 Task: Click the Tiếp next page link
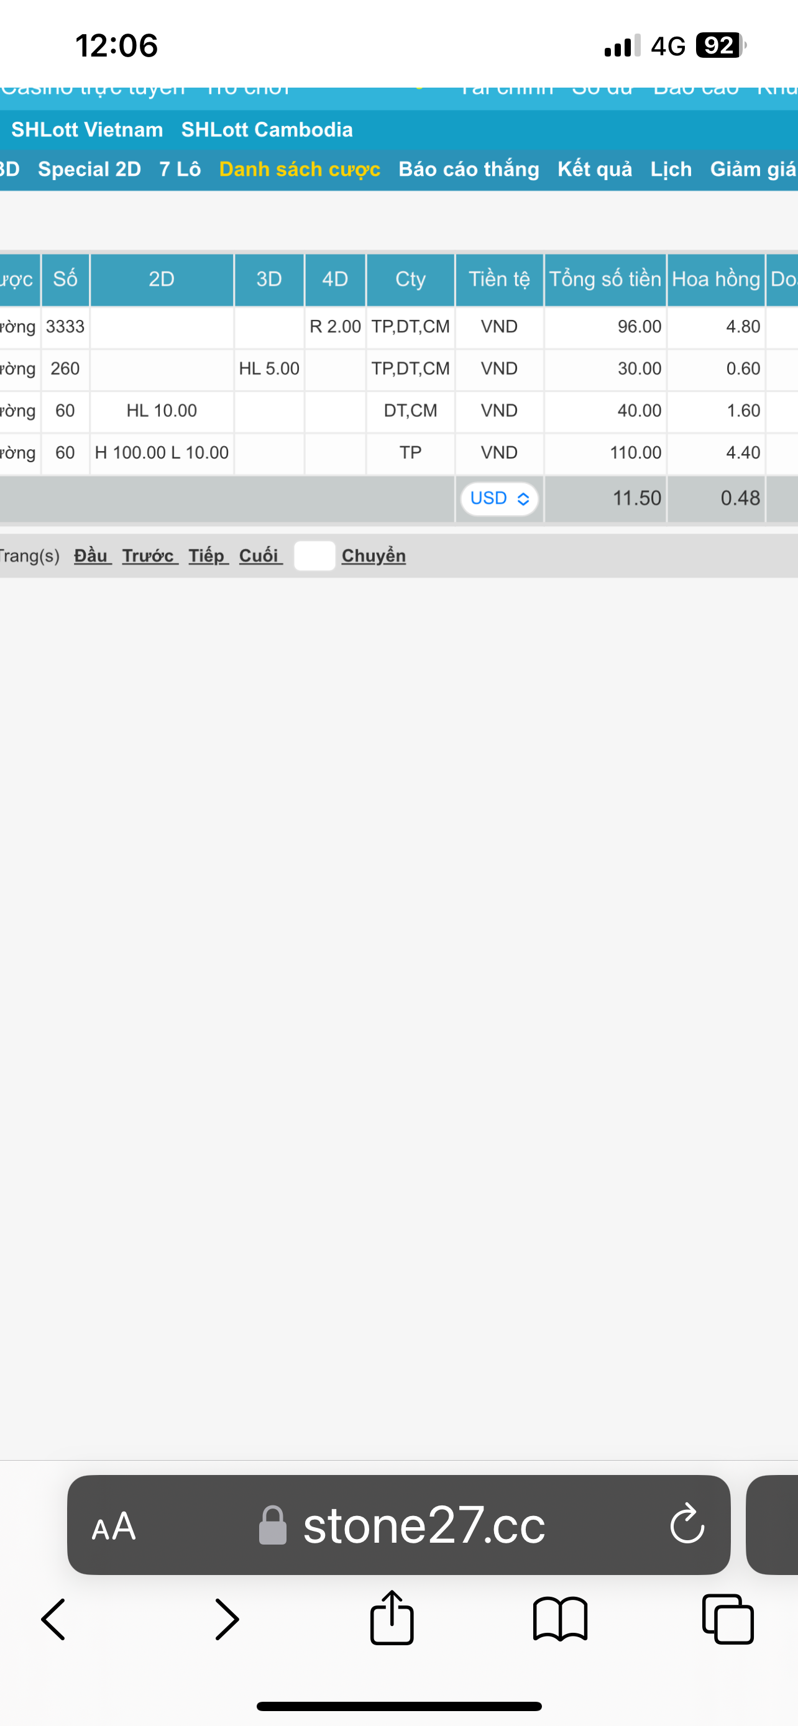208,555
